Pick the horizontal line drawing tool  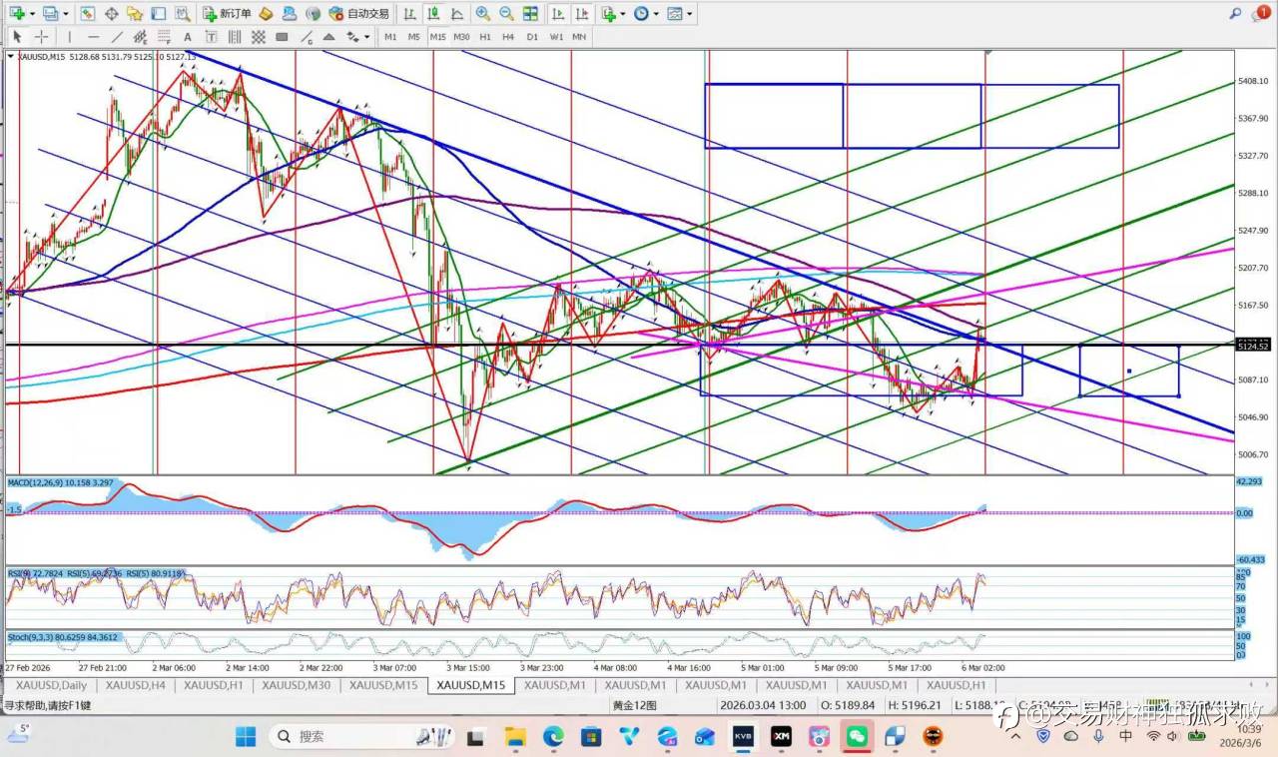point(93,37)
